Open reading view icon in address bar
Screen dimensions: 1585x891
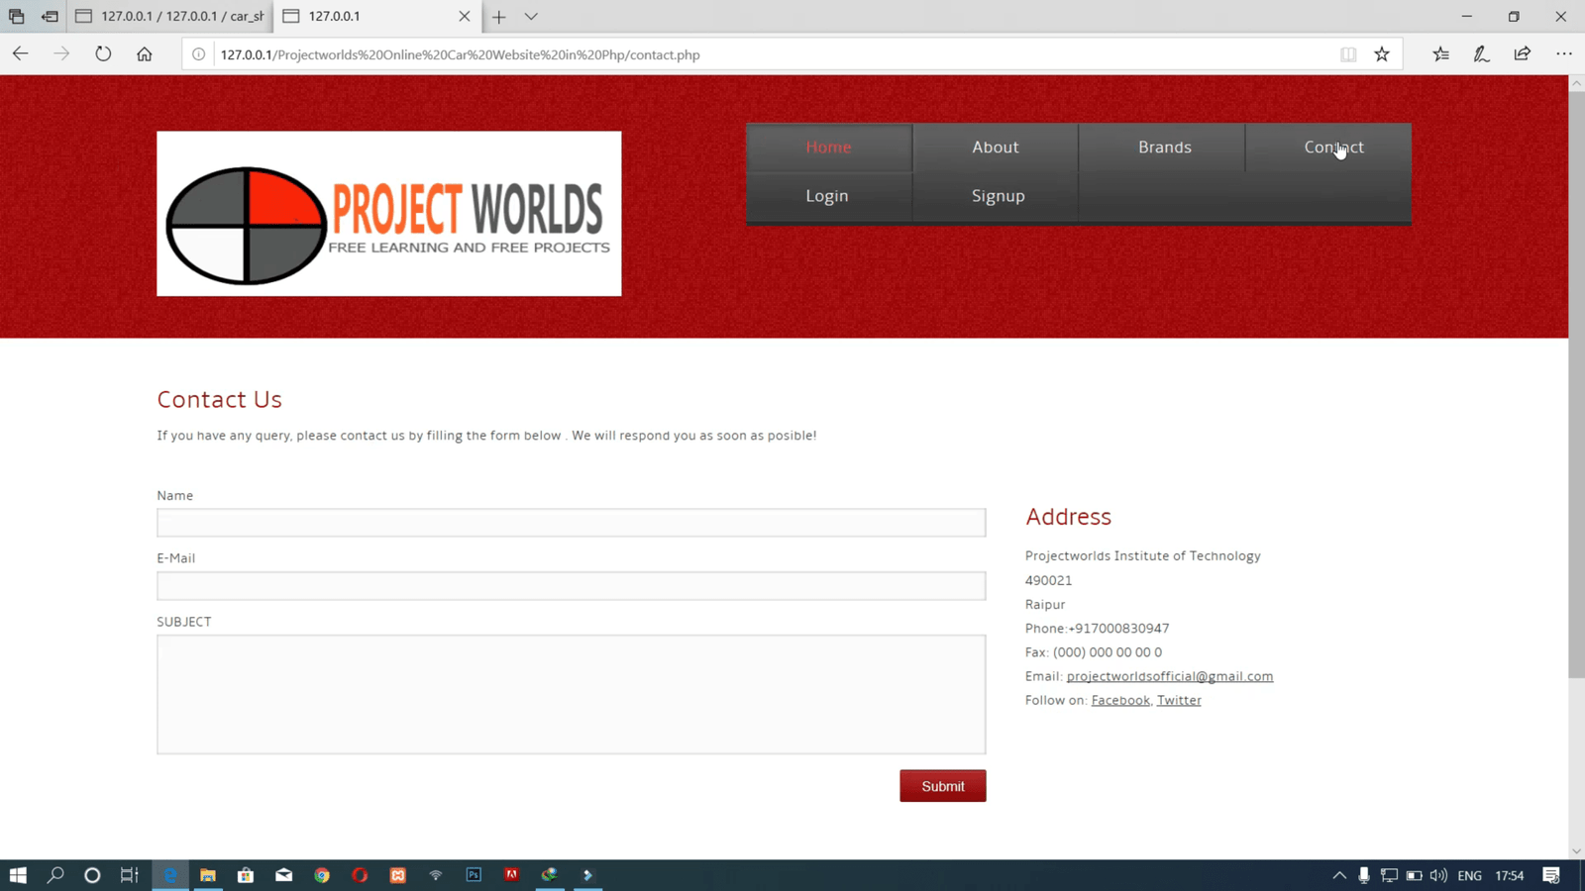[x=1348, y=54]
